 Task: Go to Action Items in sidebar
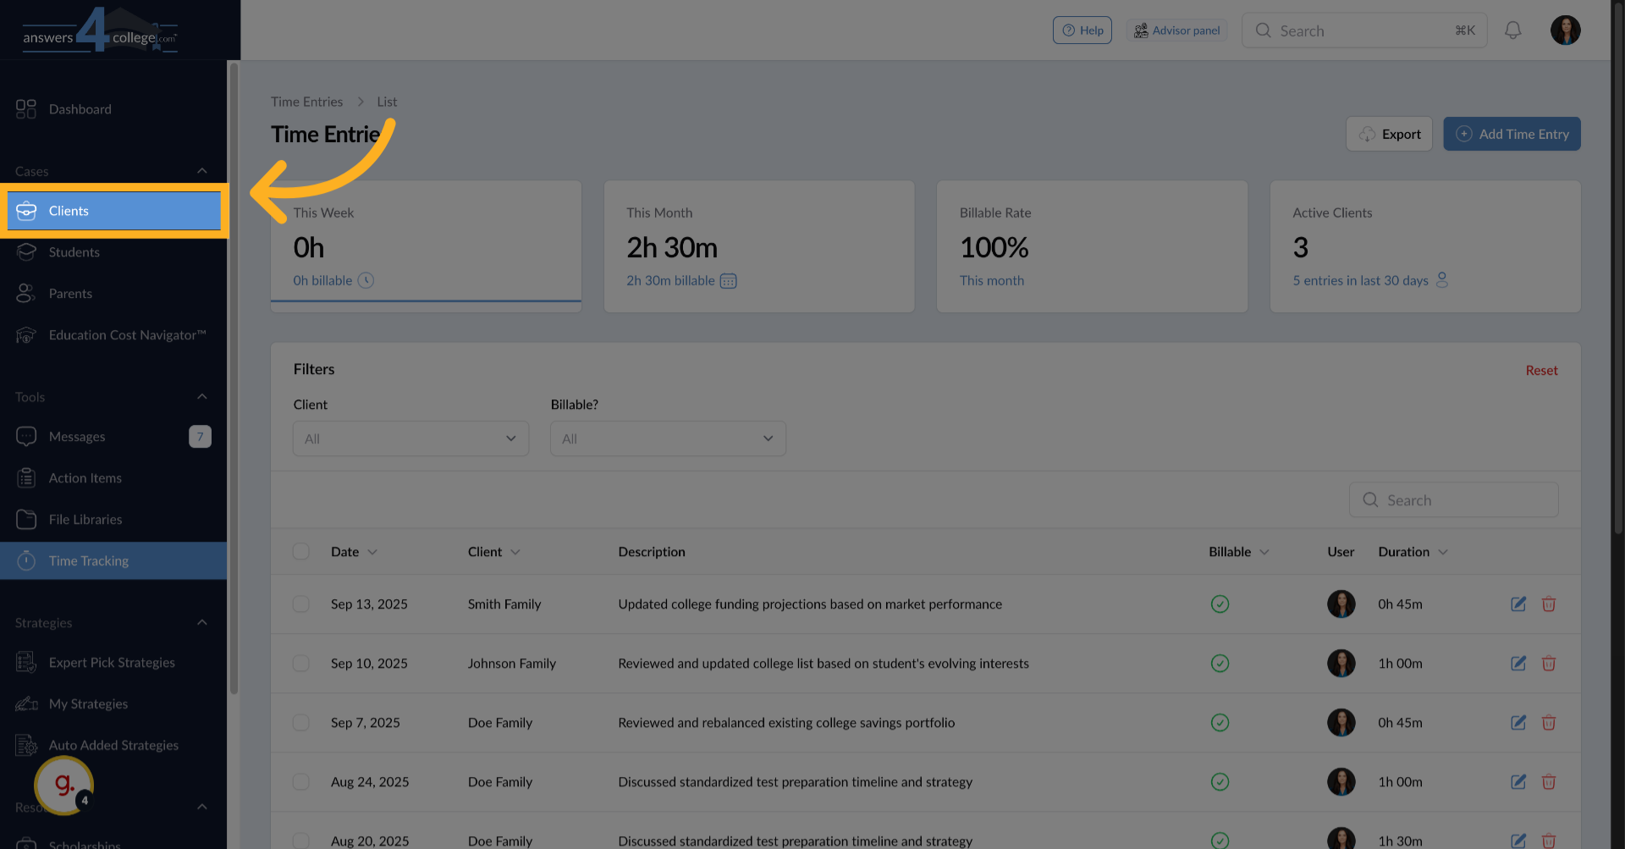click(85, 478)
